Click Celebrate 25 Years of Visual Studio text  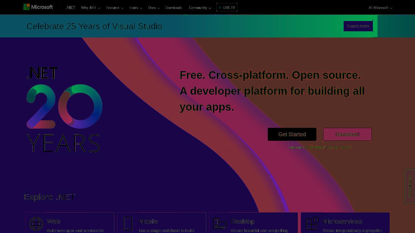94,26
